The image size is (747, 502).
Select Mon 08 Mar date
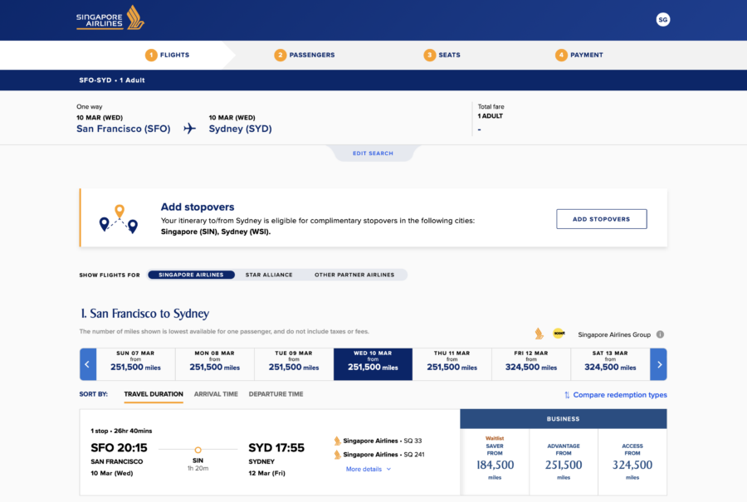tap(215, 364)
